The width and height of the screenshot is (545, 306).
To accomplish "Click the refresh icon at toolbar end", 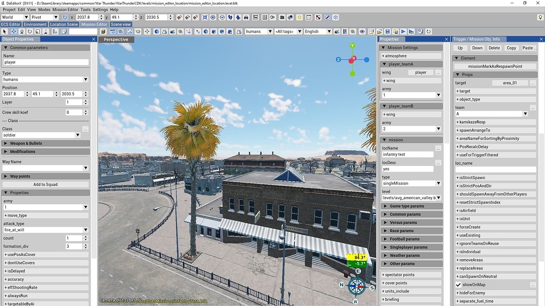I will [x=428, y=32].
